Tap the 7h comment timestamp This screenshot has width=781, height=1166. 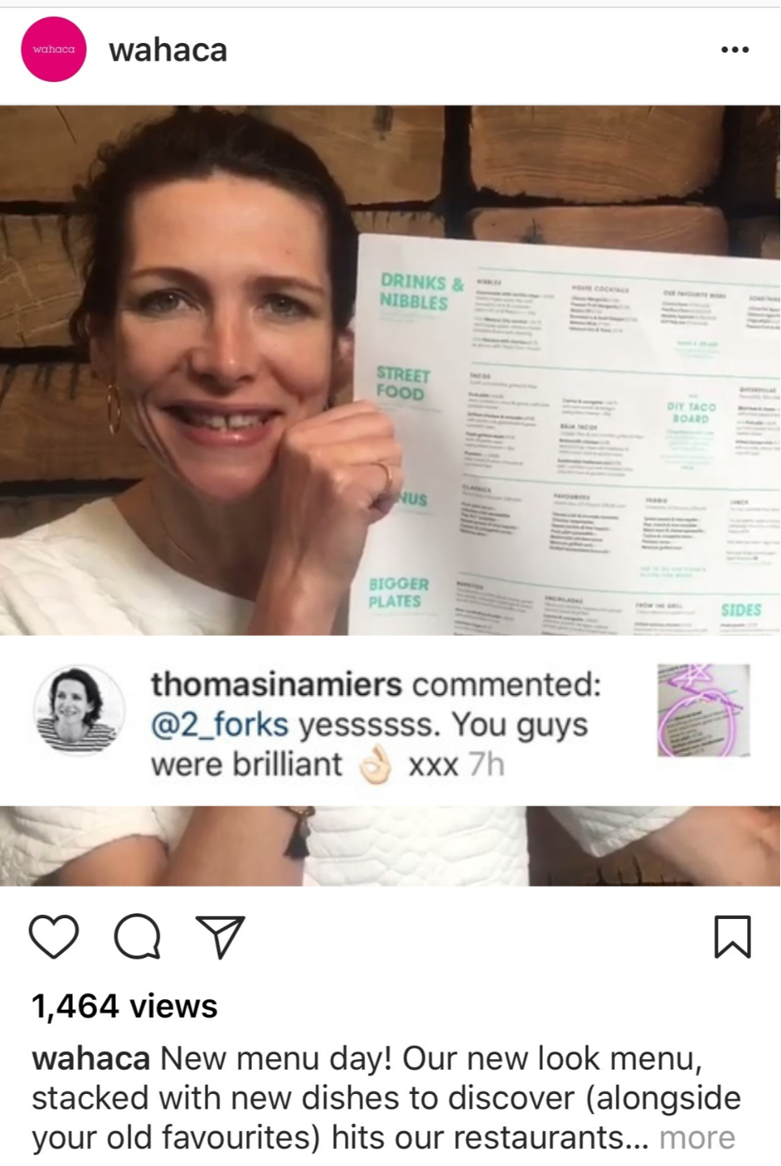(x=486, y=764)
